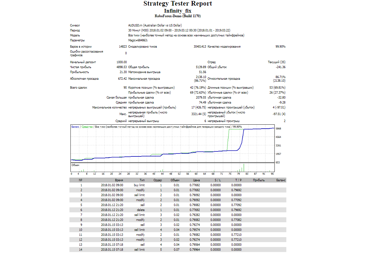Click the parameter value "Magic=684863;"
Screen dimensions: 368x253
coord(138,40)
